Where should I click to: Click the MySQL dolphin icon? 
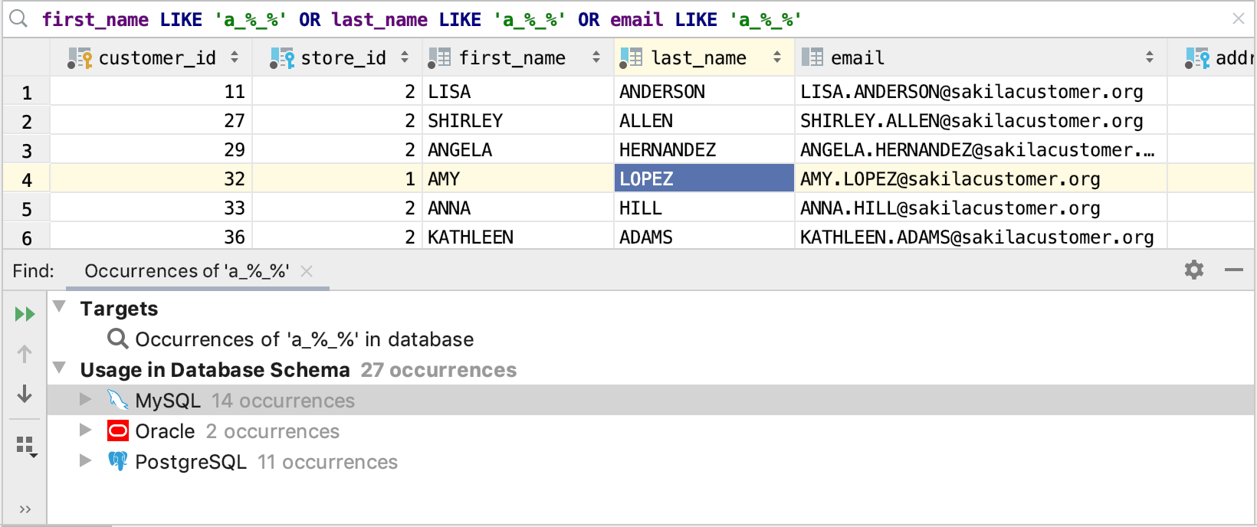117,400
